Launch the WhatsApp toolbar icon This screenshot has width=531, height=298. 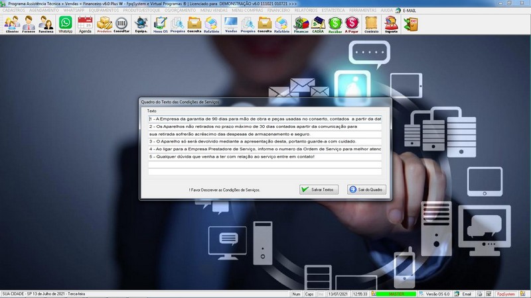65,25
